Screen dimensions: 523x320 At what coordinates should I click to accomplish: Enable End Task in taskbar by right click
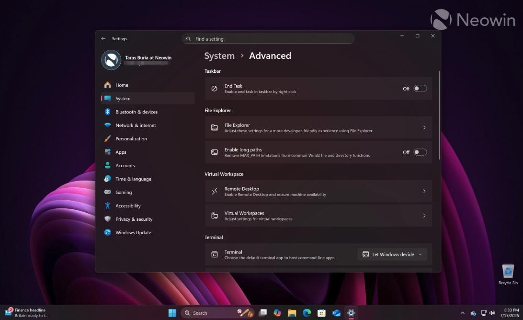pyautogui.click(x=420, y=88)
